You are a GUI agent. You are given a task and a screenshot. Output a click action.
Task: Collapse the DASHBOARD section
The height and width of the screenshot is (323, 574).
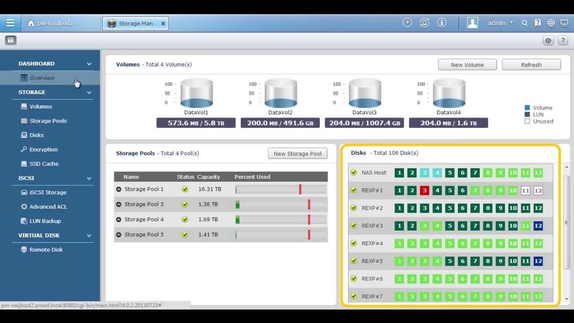89,64
